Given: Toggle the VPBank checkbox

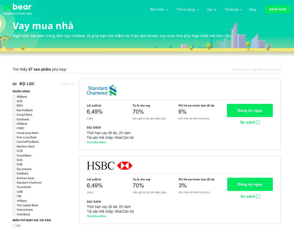Looking at the screenshot, I should click(x=14, y=201).
